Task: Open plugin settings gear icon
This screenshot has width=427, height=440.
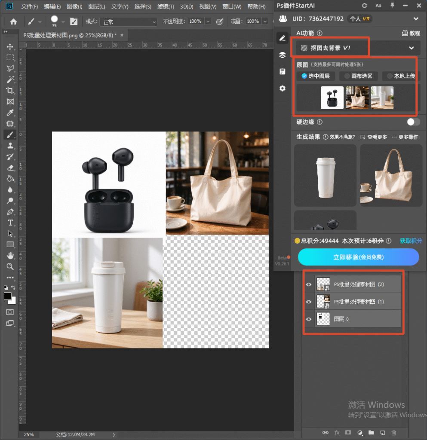Action: tap(283, 89)
